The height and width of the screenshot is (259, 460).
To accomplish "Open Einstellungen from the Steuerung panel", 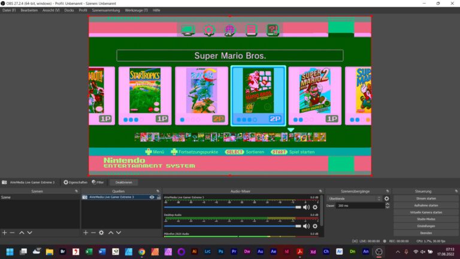I will coord(426,226).
